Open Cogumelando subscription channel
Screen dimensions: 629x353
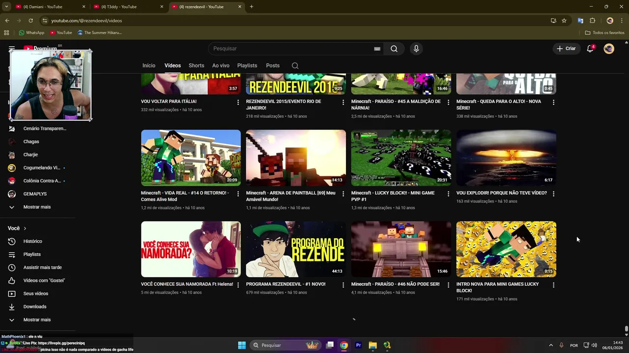click(41, 168)
